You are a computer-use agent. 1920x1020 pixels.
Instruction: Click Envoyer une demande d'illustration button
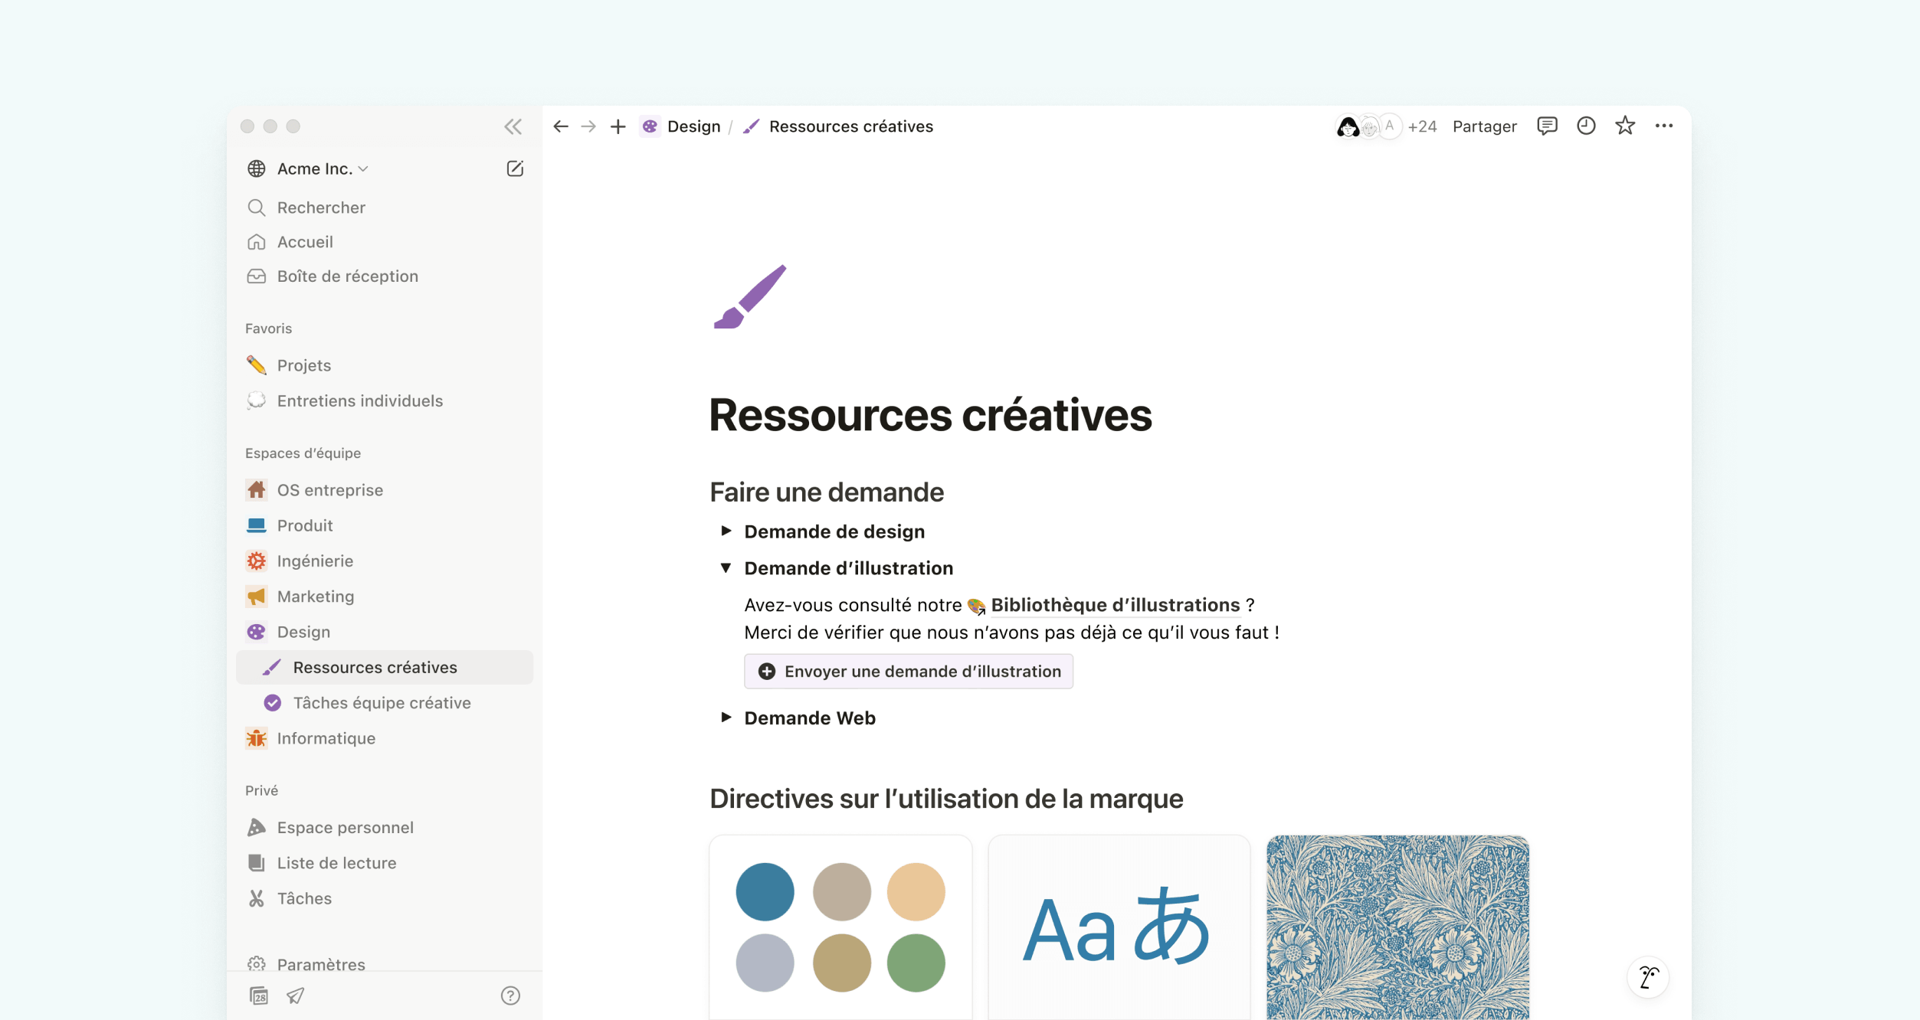tap(908, 671)
